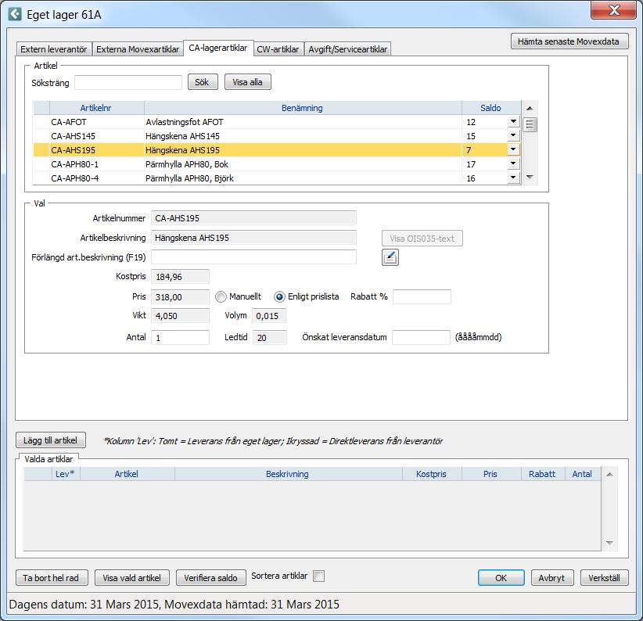Viewport: 643px width, 621px height.
Task: Open Saldo dropdown for CA-AFOT row
Action: [x=513, y=121]
